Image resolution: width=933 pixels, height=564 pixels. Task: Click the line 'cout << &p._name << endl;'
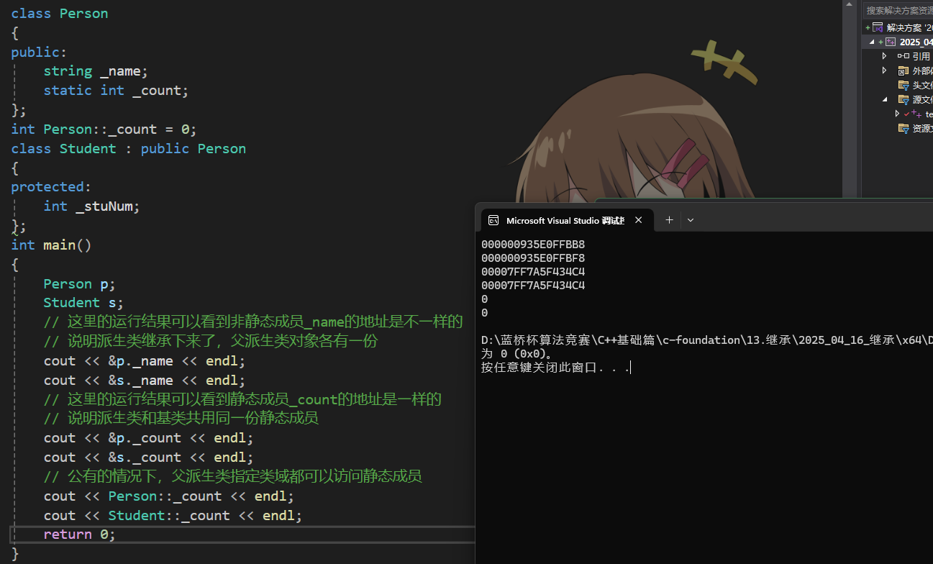click(144, 361)
